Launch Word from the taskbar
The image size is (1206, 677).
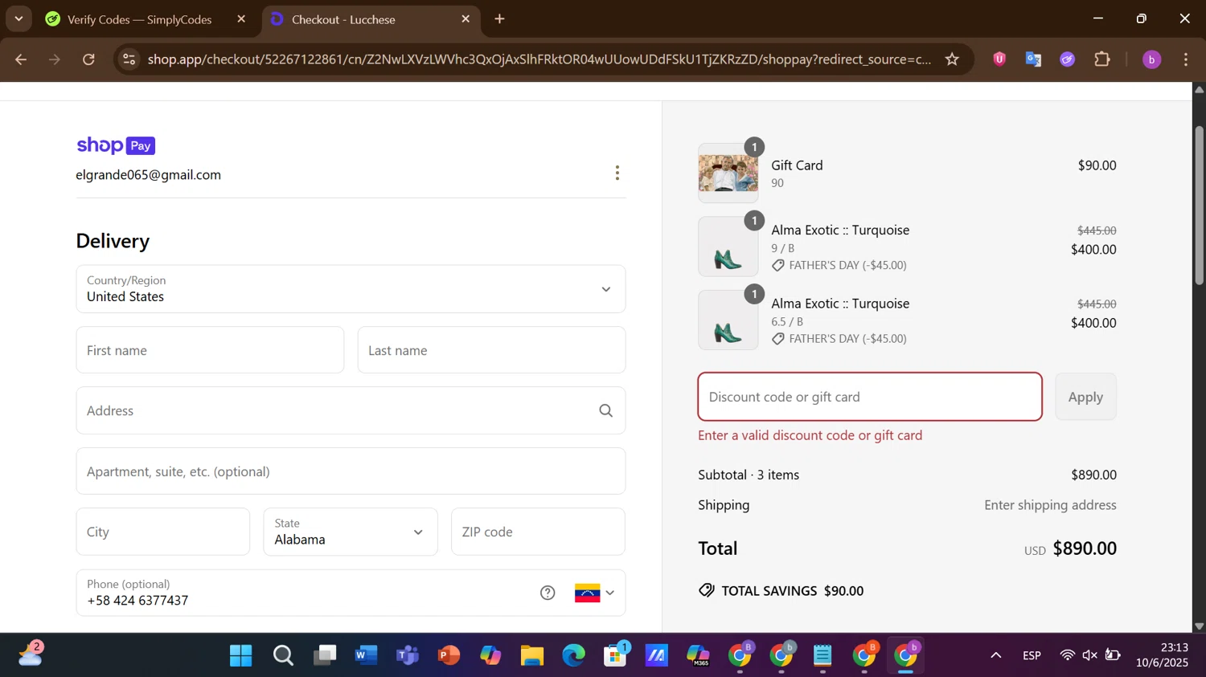click(x=366, y=656)
